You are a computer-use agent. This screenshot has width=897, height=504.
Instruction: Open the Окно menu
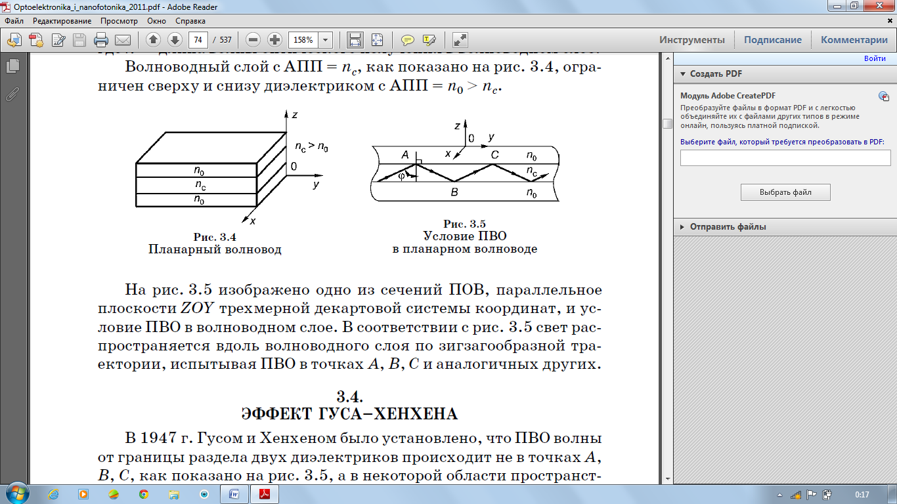[x=156, y=21]
